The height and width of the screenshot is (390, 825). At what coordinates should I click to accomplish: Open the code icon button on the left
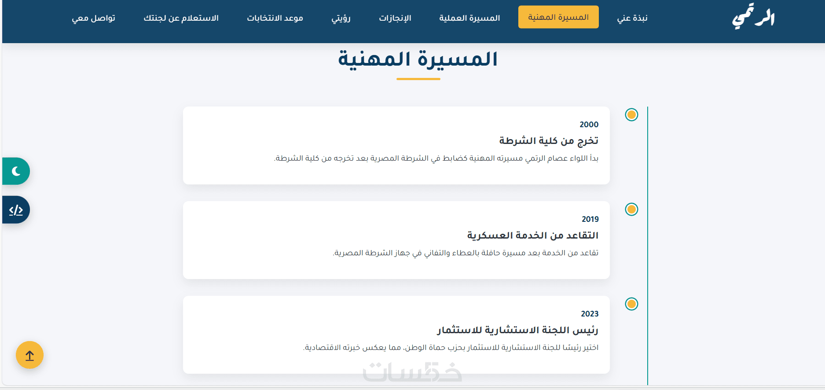point(16,210)
